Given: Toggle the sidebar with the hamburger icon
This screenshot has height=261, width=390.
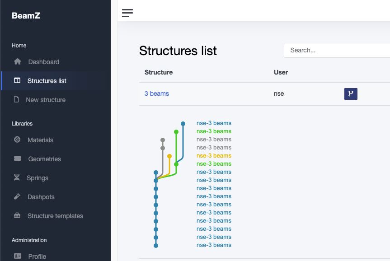Looking at the screenshot, I should coord(127,13).
